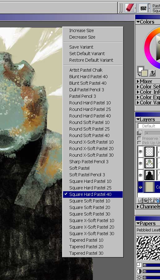Click the clone color rubber stamp icon

click(x=152, y=73)
